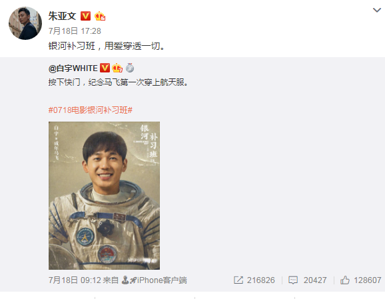Screen dimensions: 385x299
Task: Click the orange V verified badge beside 朱亚文
Action: pos(85,16)
